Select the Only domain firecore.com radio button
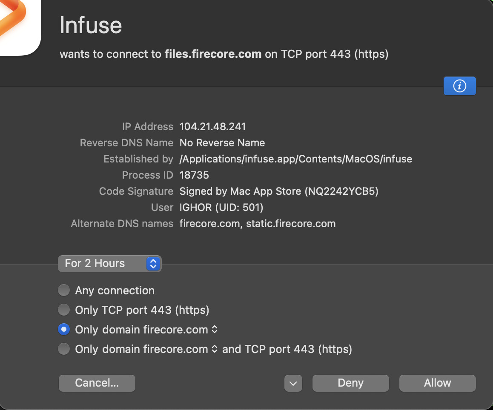This screenshot has width=493, height=410. click(64, 330)
